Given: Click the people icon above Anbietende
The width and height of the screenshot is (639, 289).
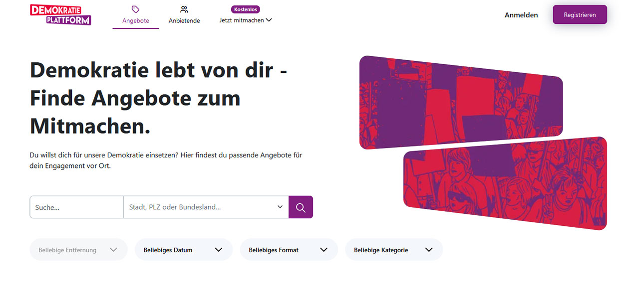Looking at the screenshot, I should pyautogui.click(x=184, y=9).
